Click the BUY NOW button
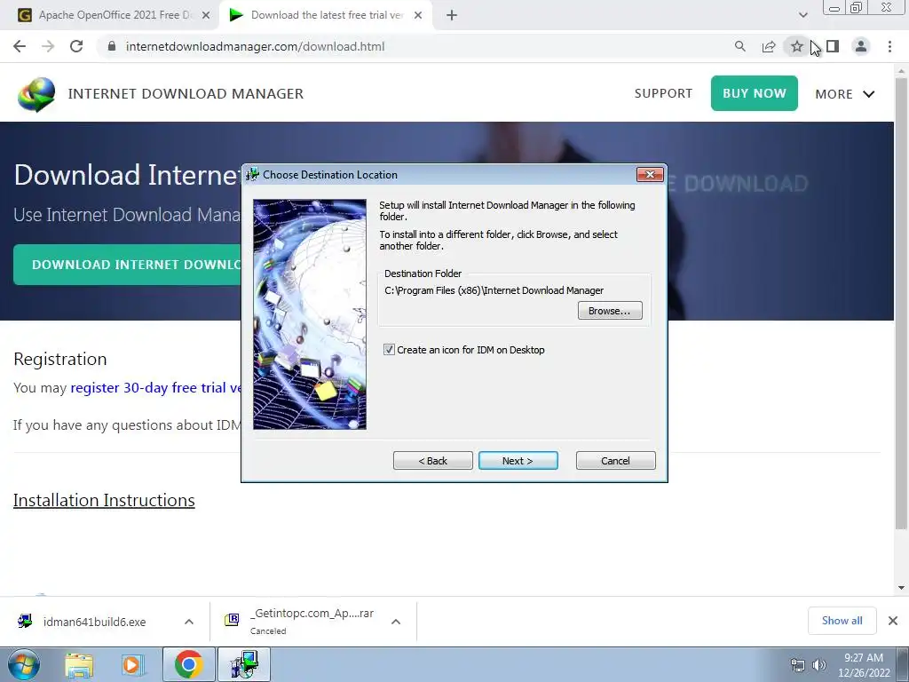The width and height of the screenshot is (909, 682). tap(755, 93)
